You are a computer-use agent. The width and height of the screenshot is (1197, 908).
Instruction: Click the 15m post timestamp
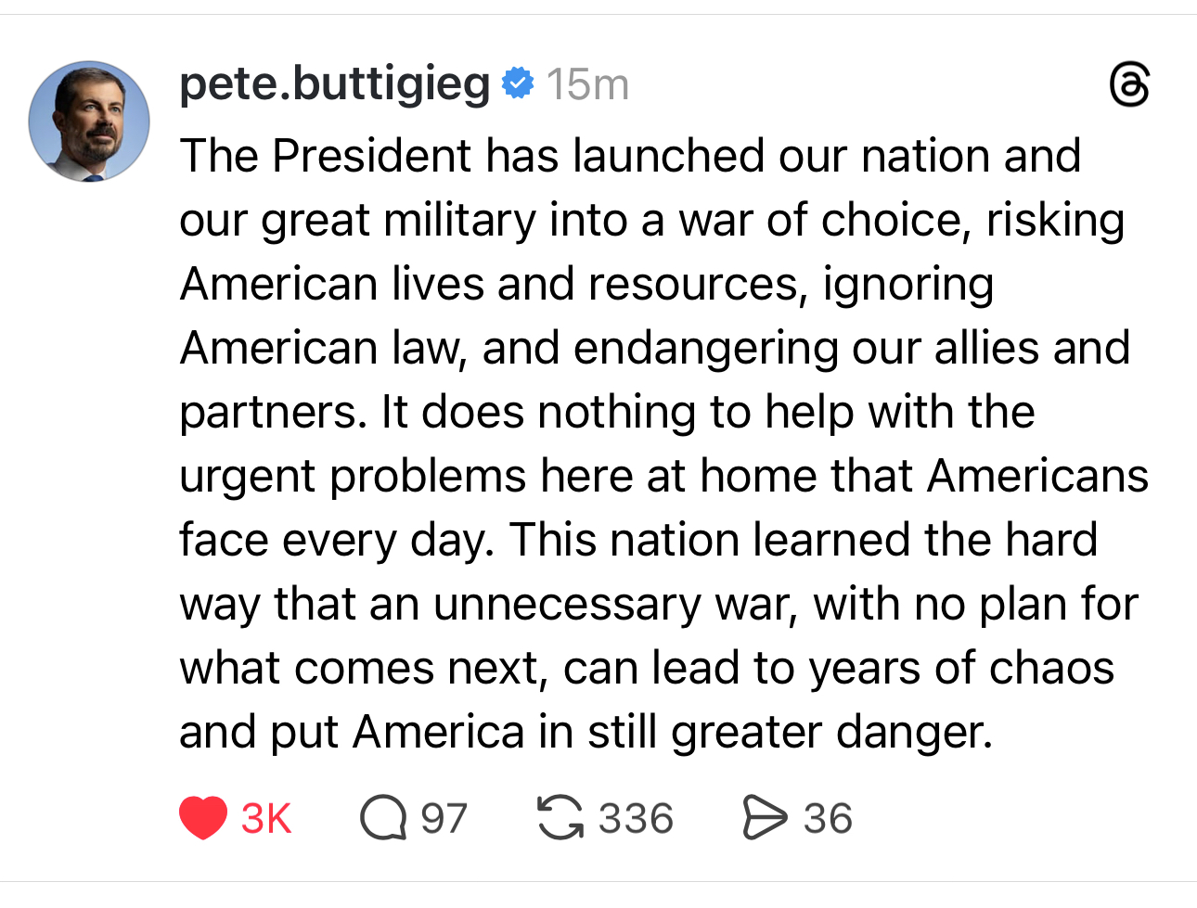pyautogui.click(x=587, y=85)
